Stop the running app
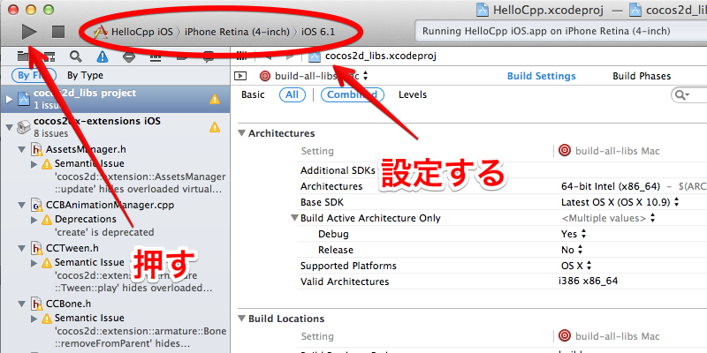707x353 pixels. tap(58, 32)
